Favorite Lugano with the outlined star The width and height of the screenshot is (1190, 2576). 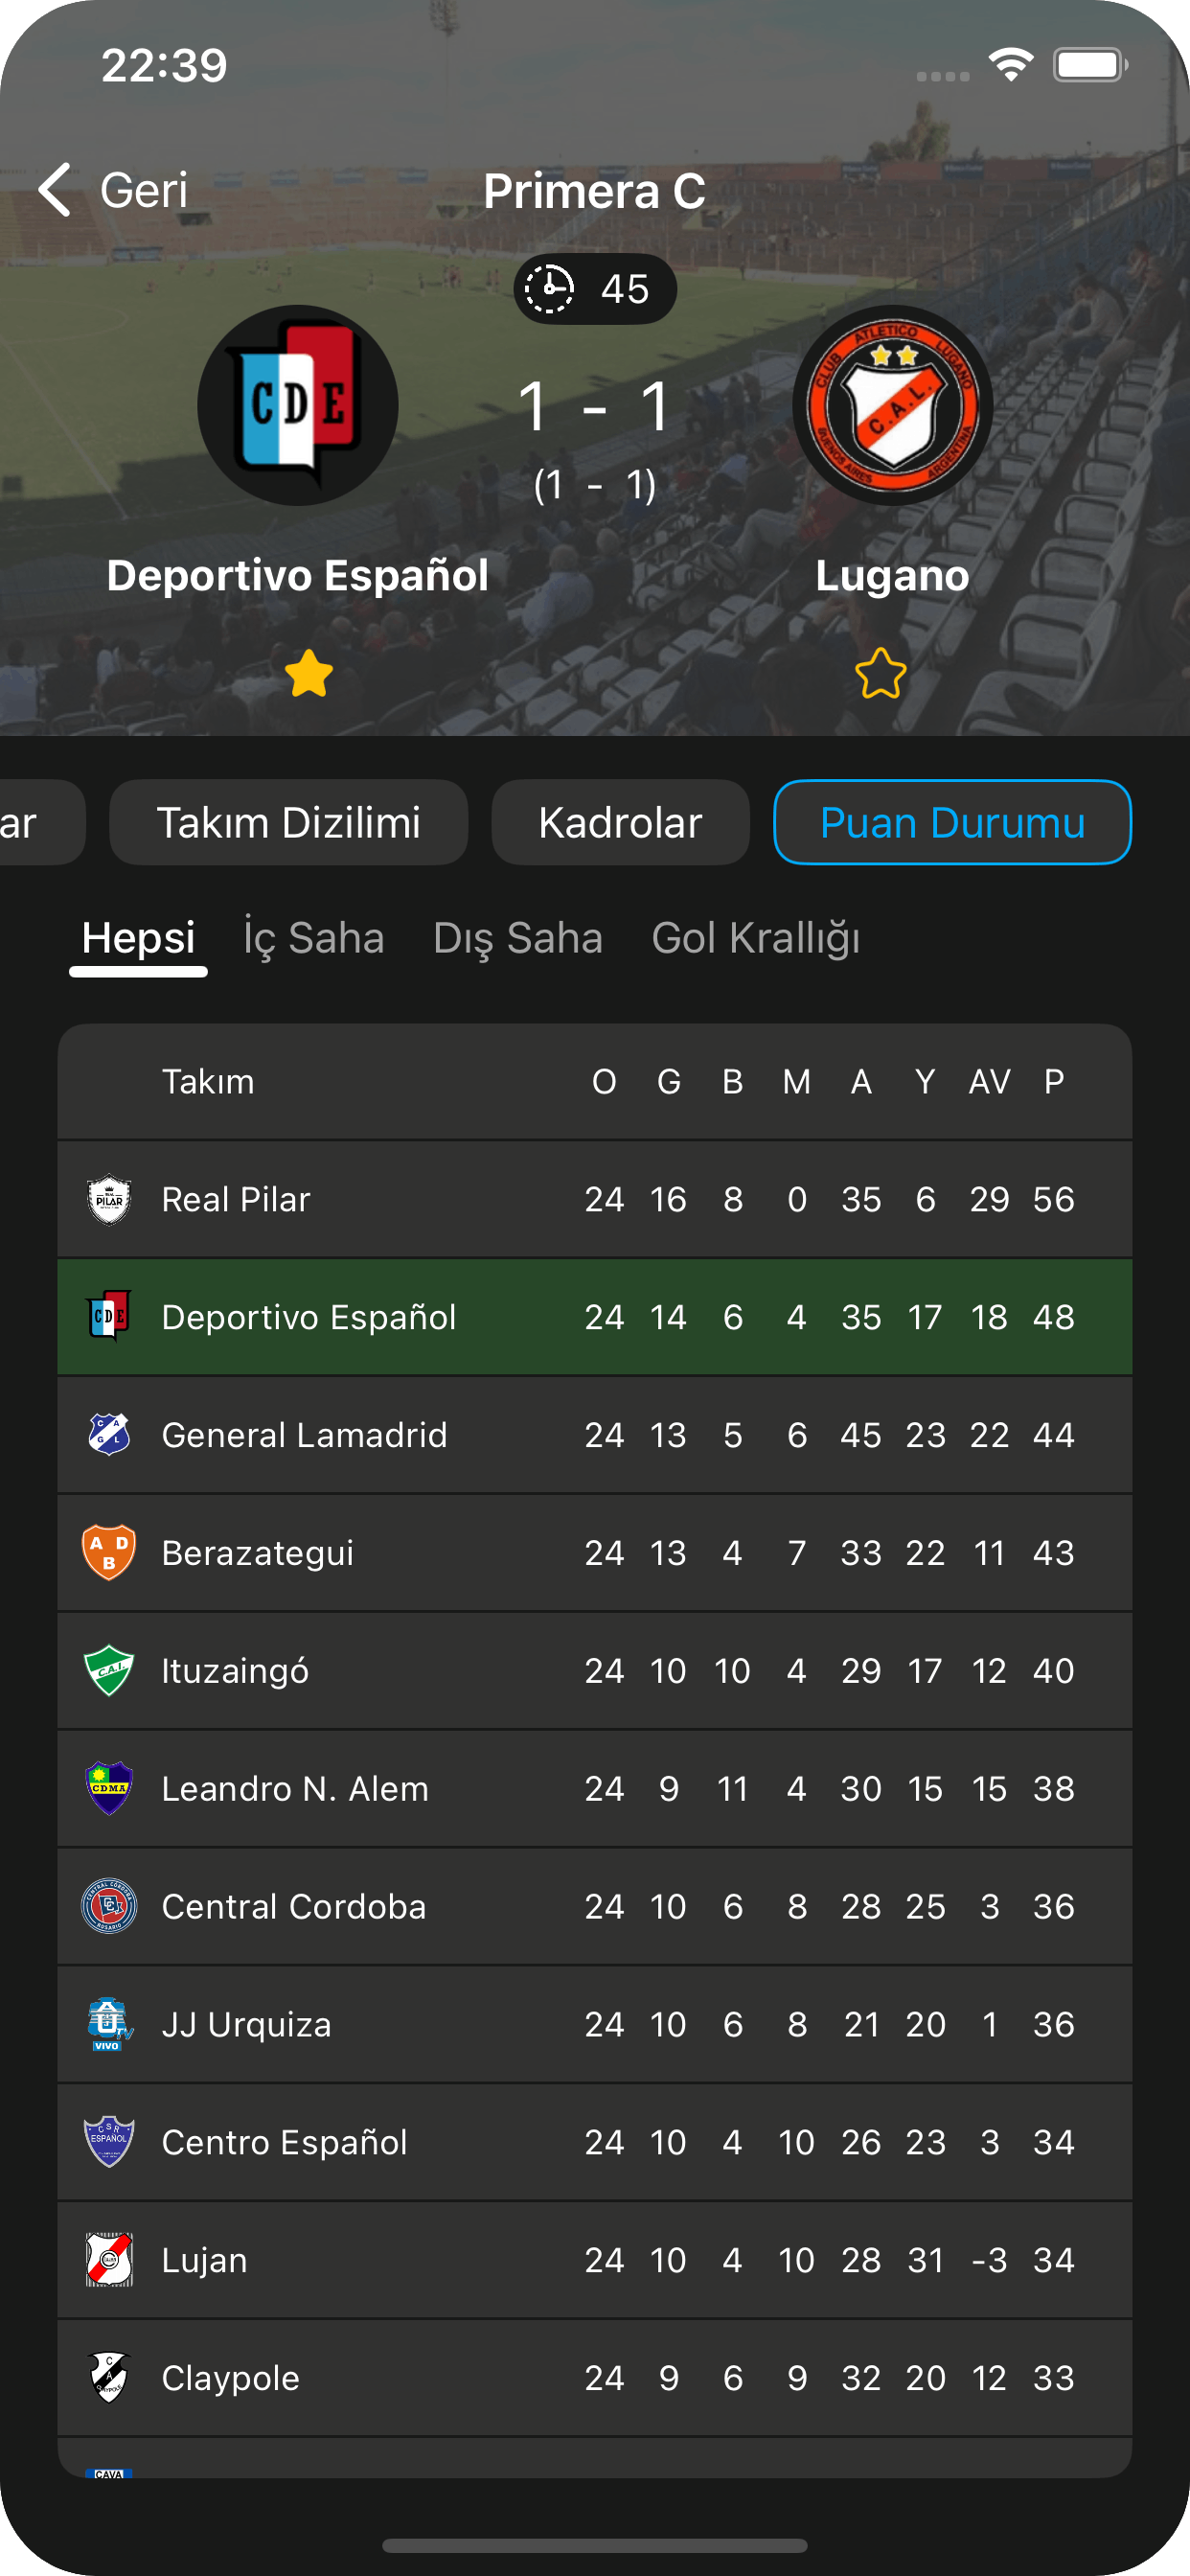[x=881, y=673]
